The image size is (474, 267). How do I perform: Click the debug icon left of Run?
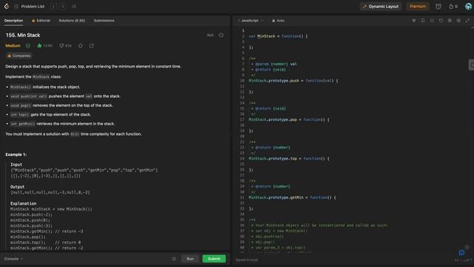[174, 259]
